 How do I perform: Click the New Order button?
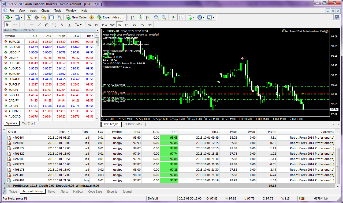(77, 17)
